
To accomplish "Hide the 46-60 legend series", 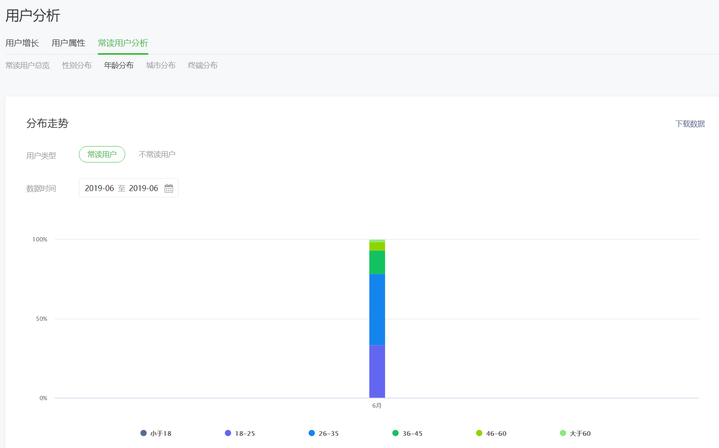I will point(491,433).
